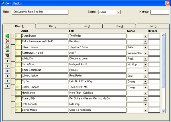
Task: Click the track list scrollbar up arrow
Action: tap(163, 35)
